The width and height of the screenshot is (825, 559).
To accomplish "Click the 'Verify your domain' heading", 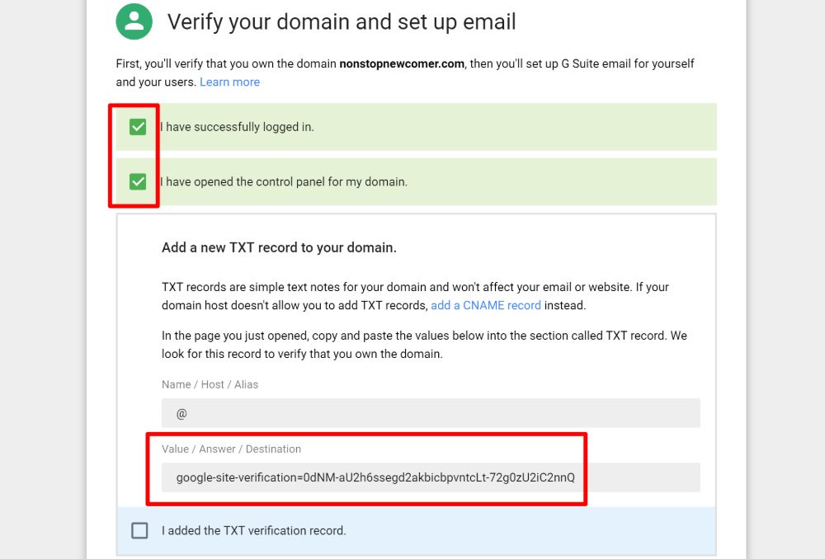I will (341, 22).
